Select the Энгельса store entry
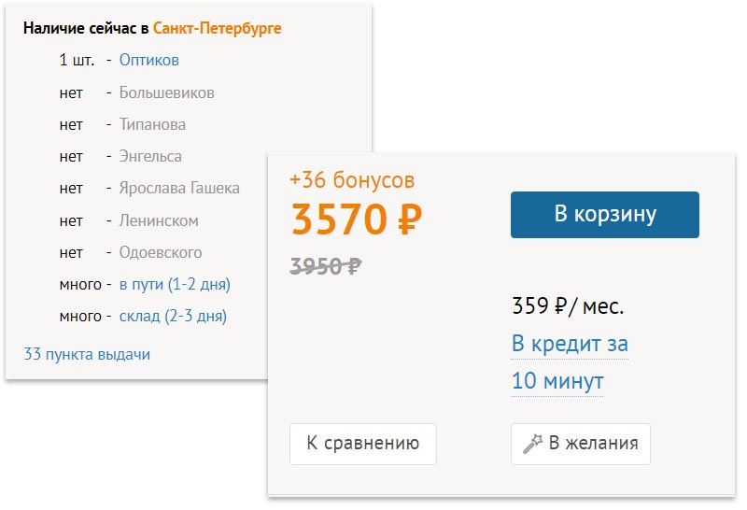Viewport: 747px width, 510px height. [x=150, y=156]
